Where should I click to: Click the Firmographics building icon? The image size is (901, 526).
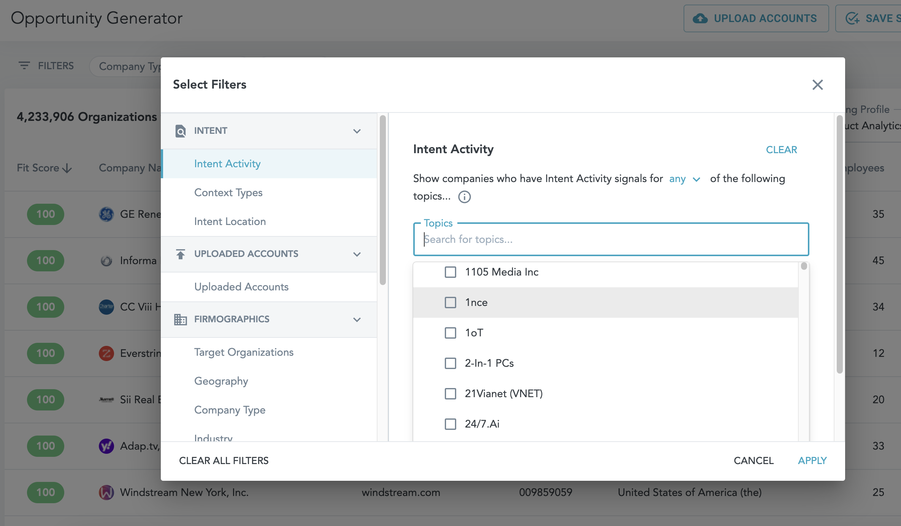(x=180, y=319)
